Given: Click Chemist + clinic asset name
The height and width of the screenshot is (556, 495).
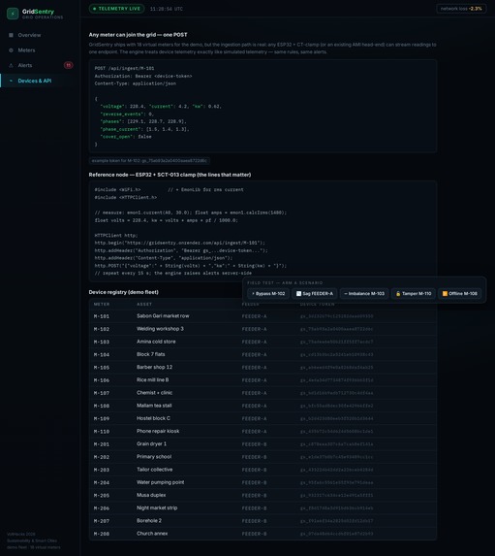Looking at the screenshot, I should click(154, 393).
